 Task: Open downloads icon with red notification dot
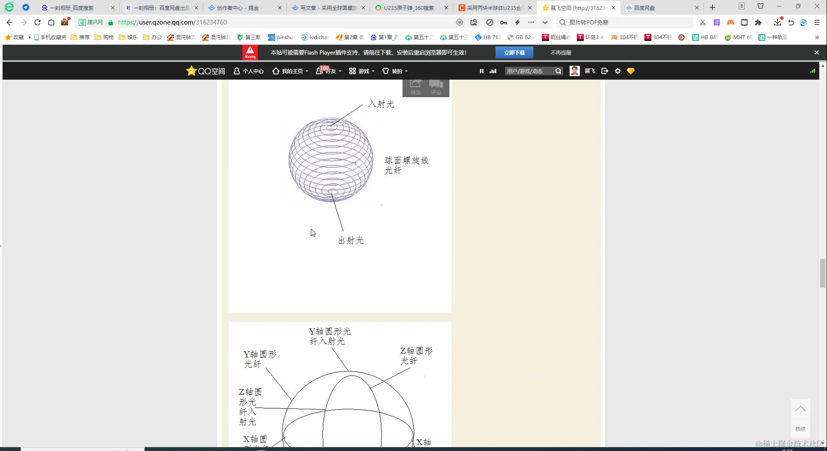coord(777,22)
